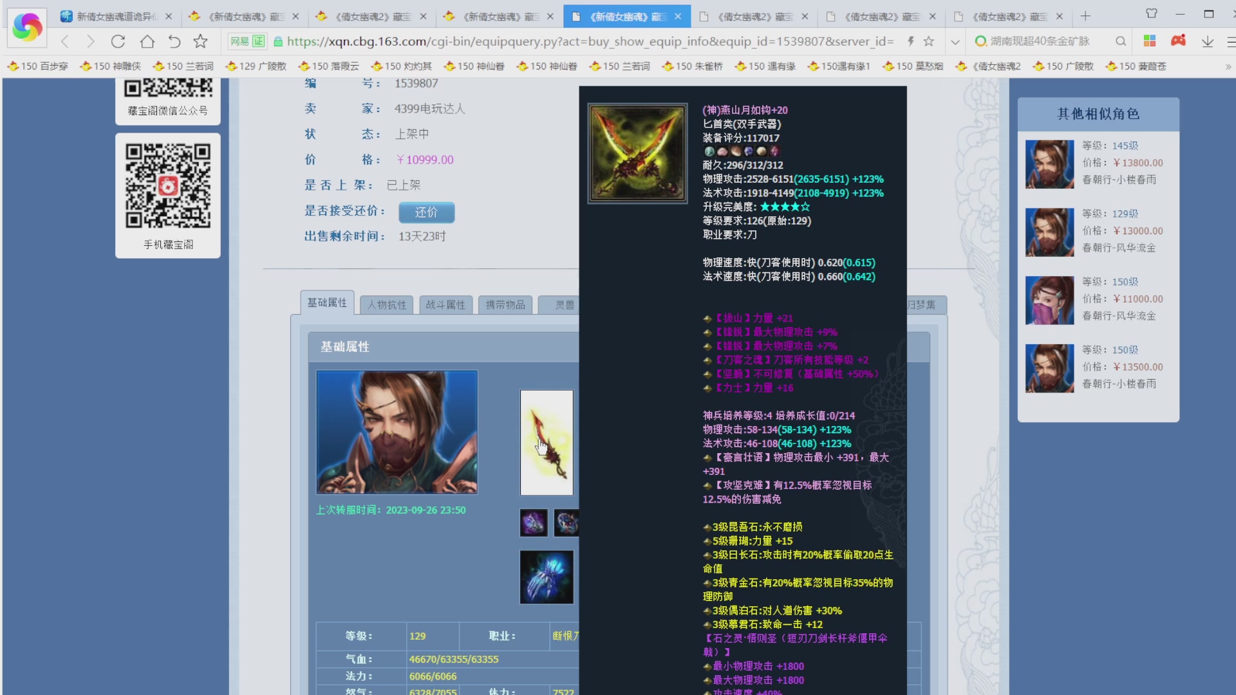Image resolution: width=1236 pixels, height=695 pixels.
Task: Click the 手机藏宝阁 QR code
Action: click(168, 186)
